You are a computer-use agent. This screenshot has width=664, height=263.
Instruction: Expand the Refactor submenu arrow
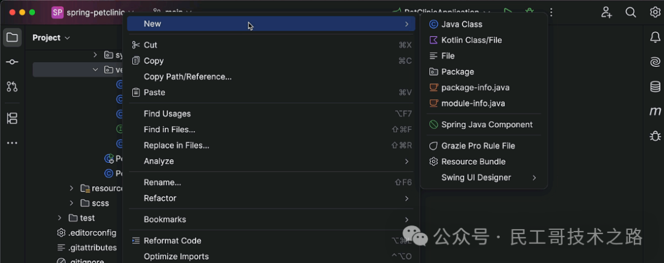coord(406,198)
